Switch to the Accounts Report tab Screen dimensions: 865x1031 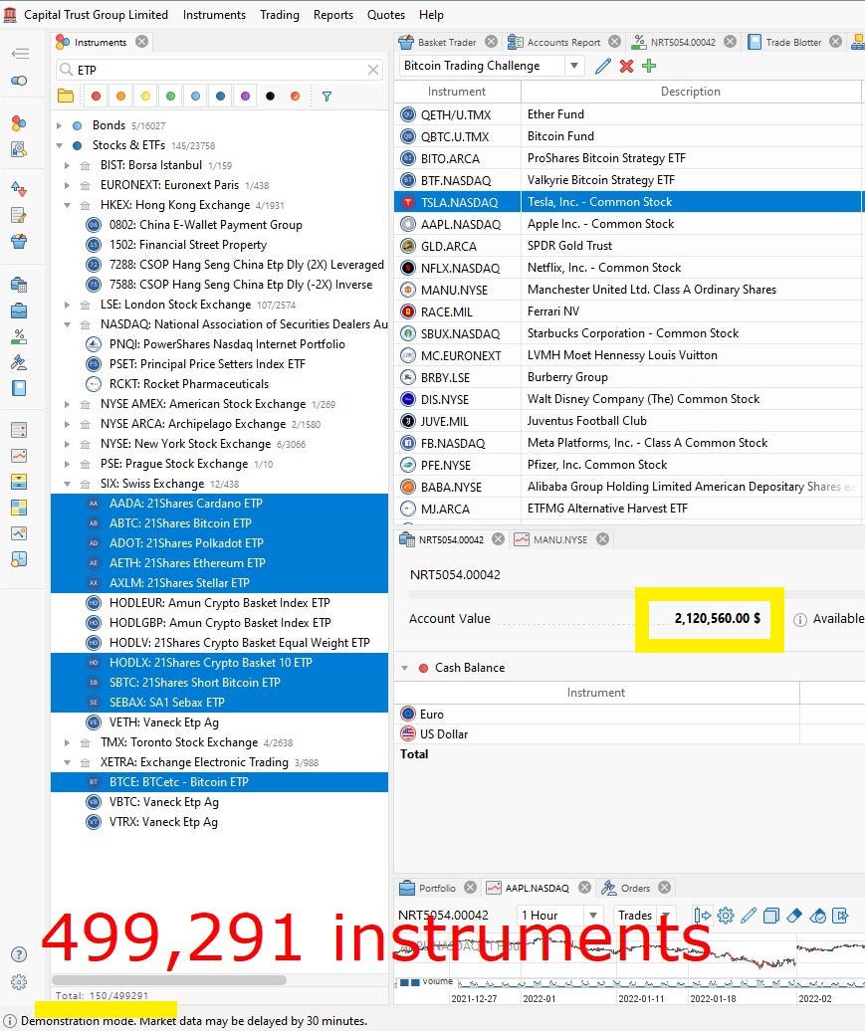563,42
